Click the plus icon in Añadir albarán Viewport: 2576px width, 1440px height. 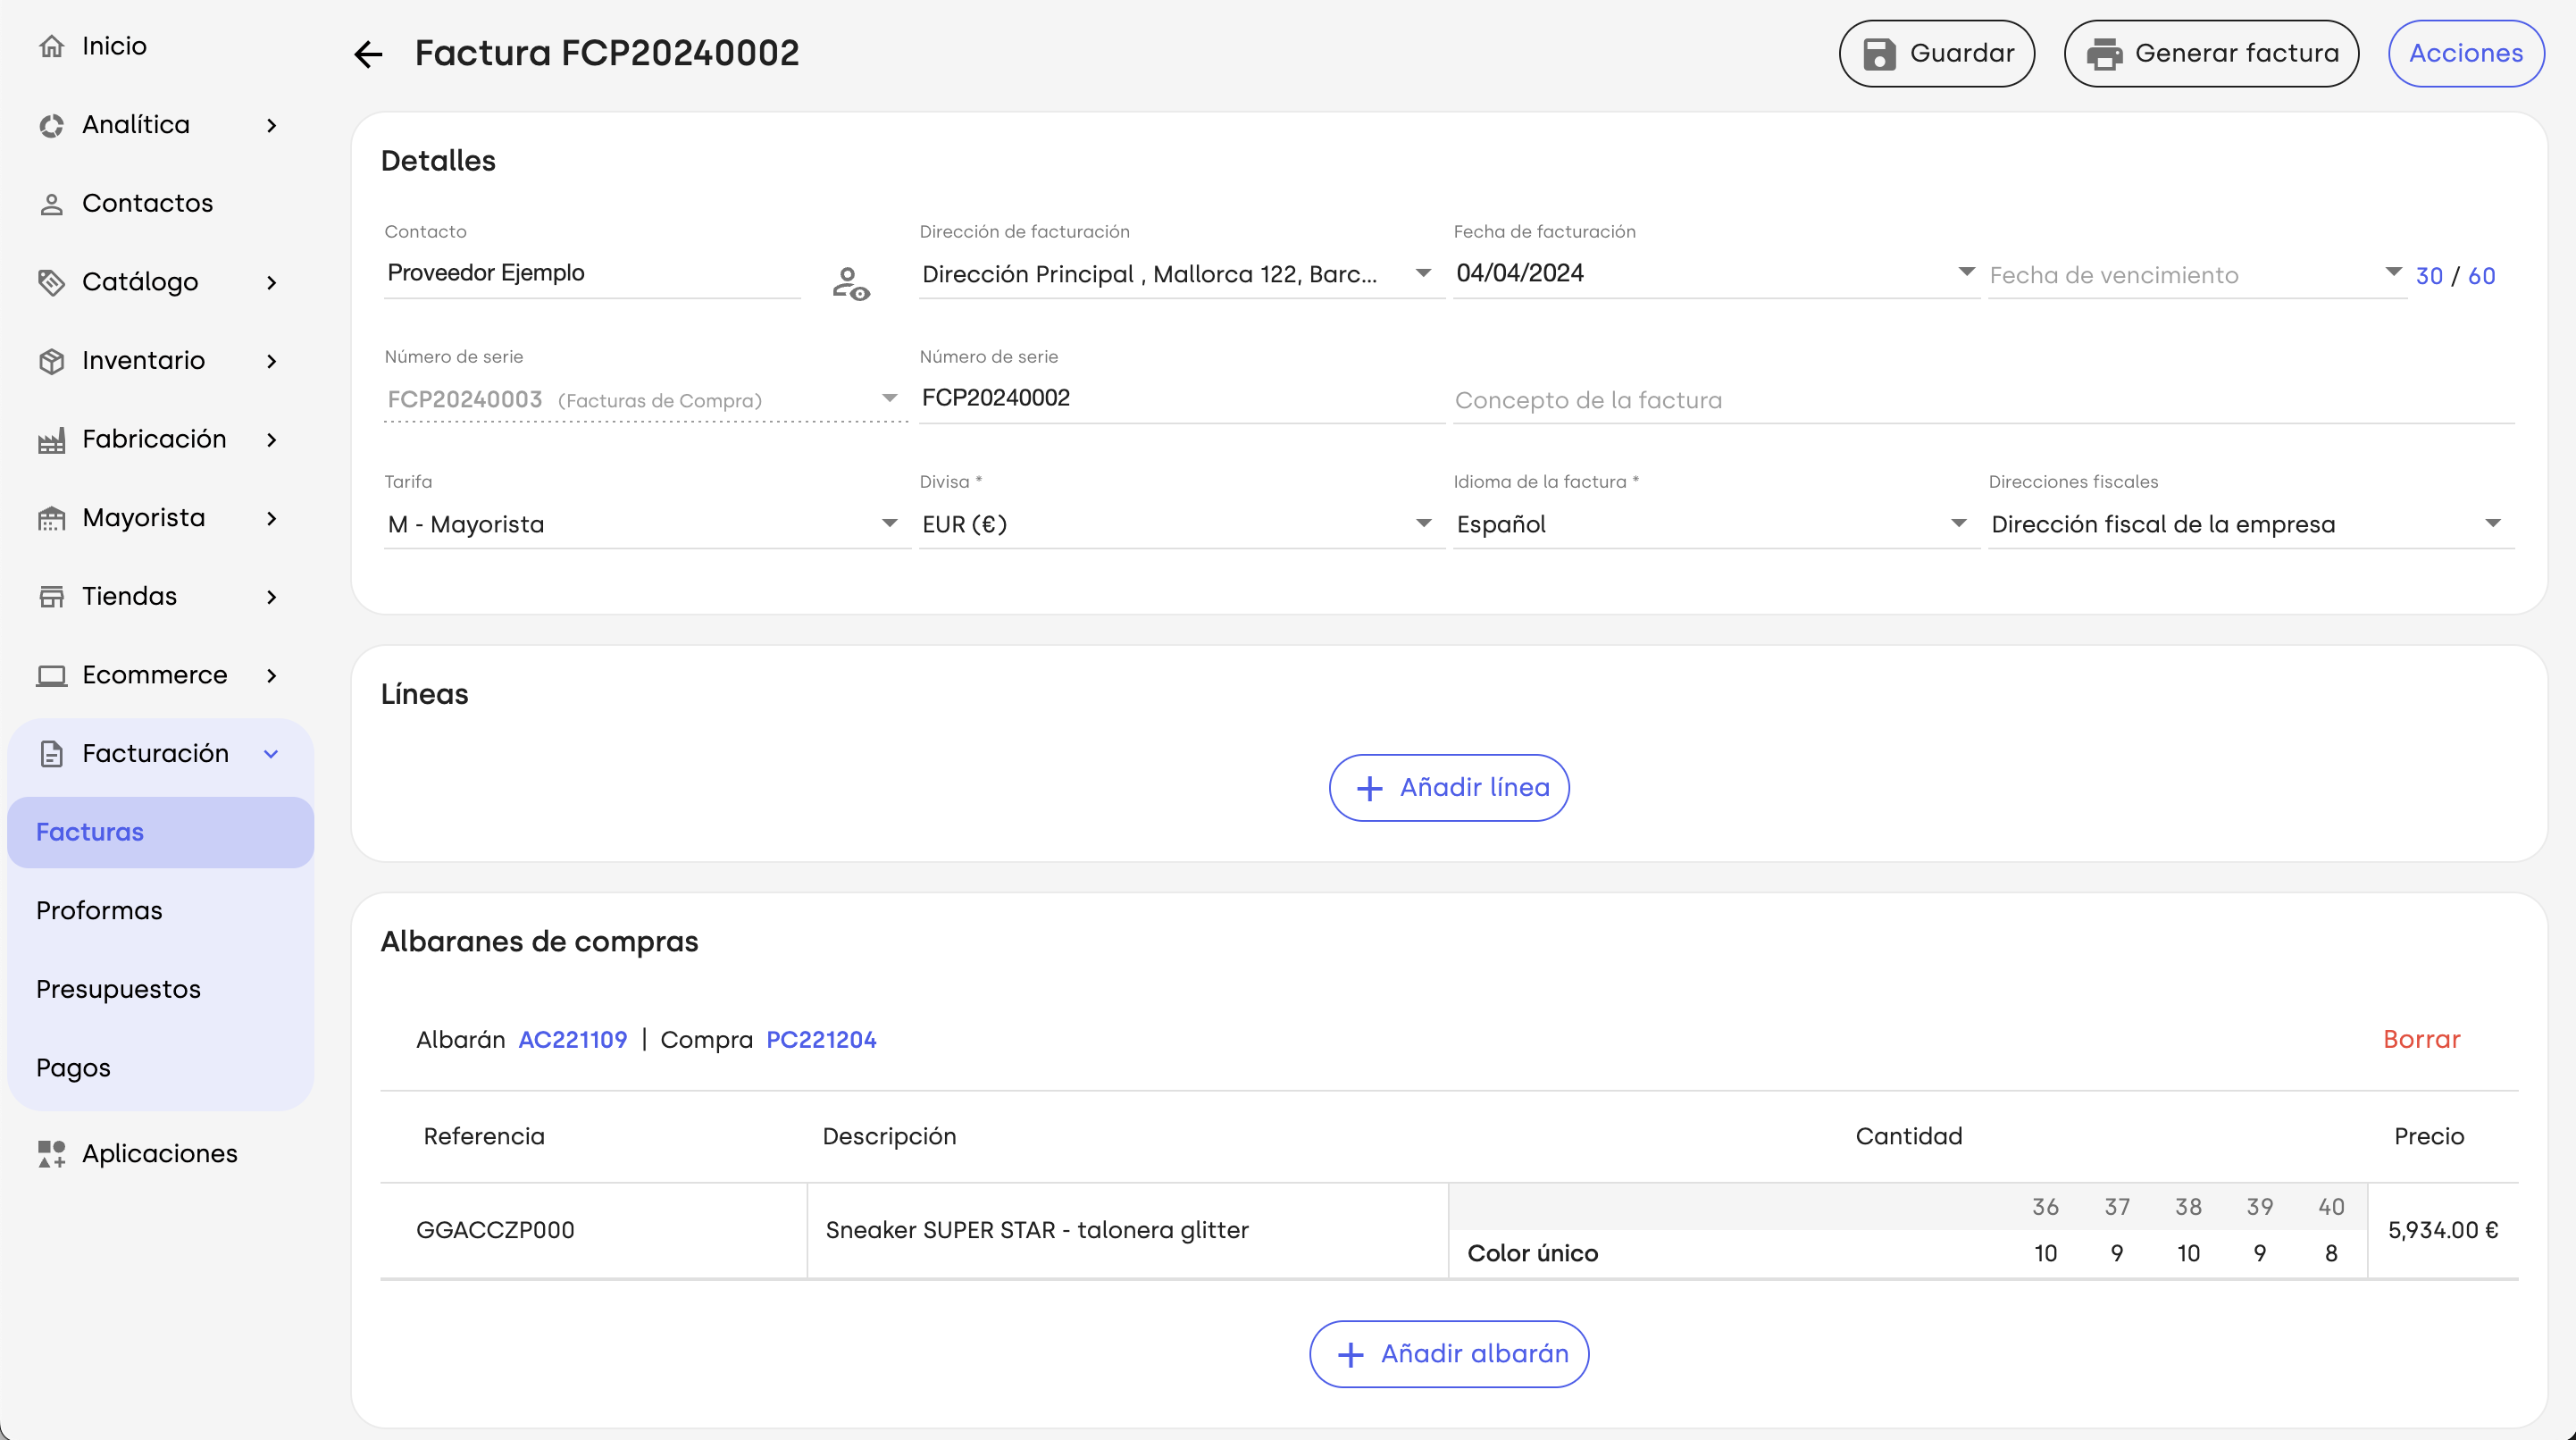tap(1350, 1354)
